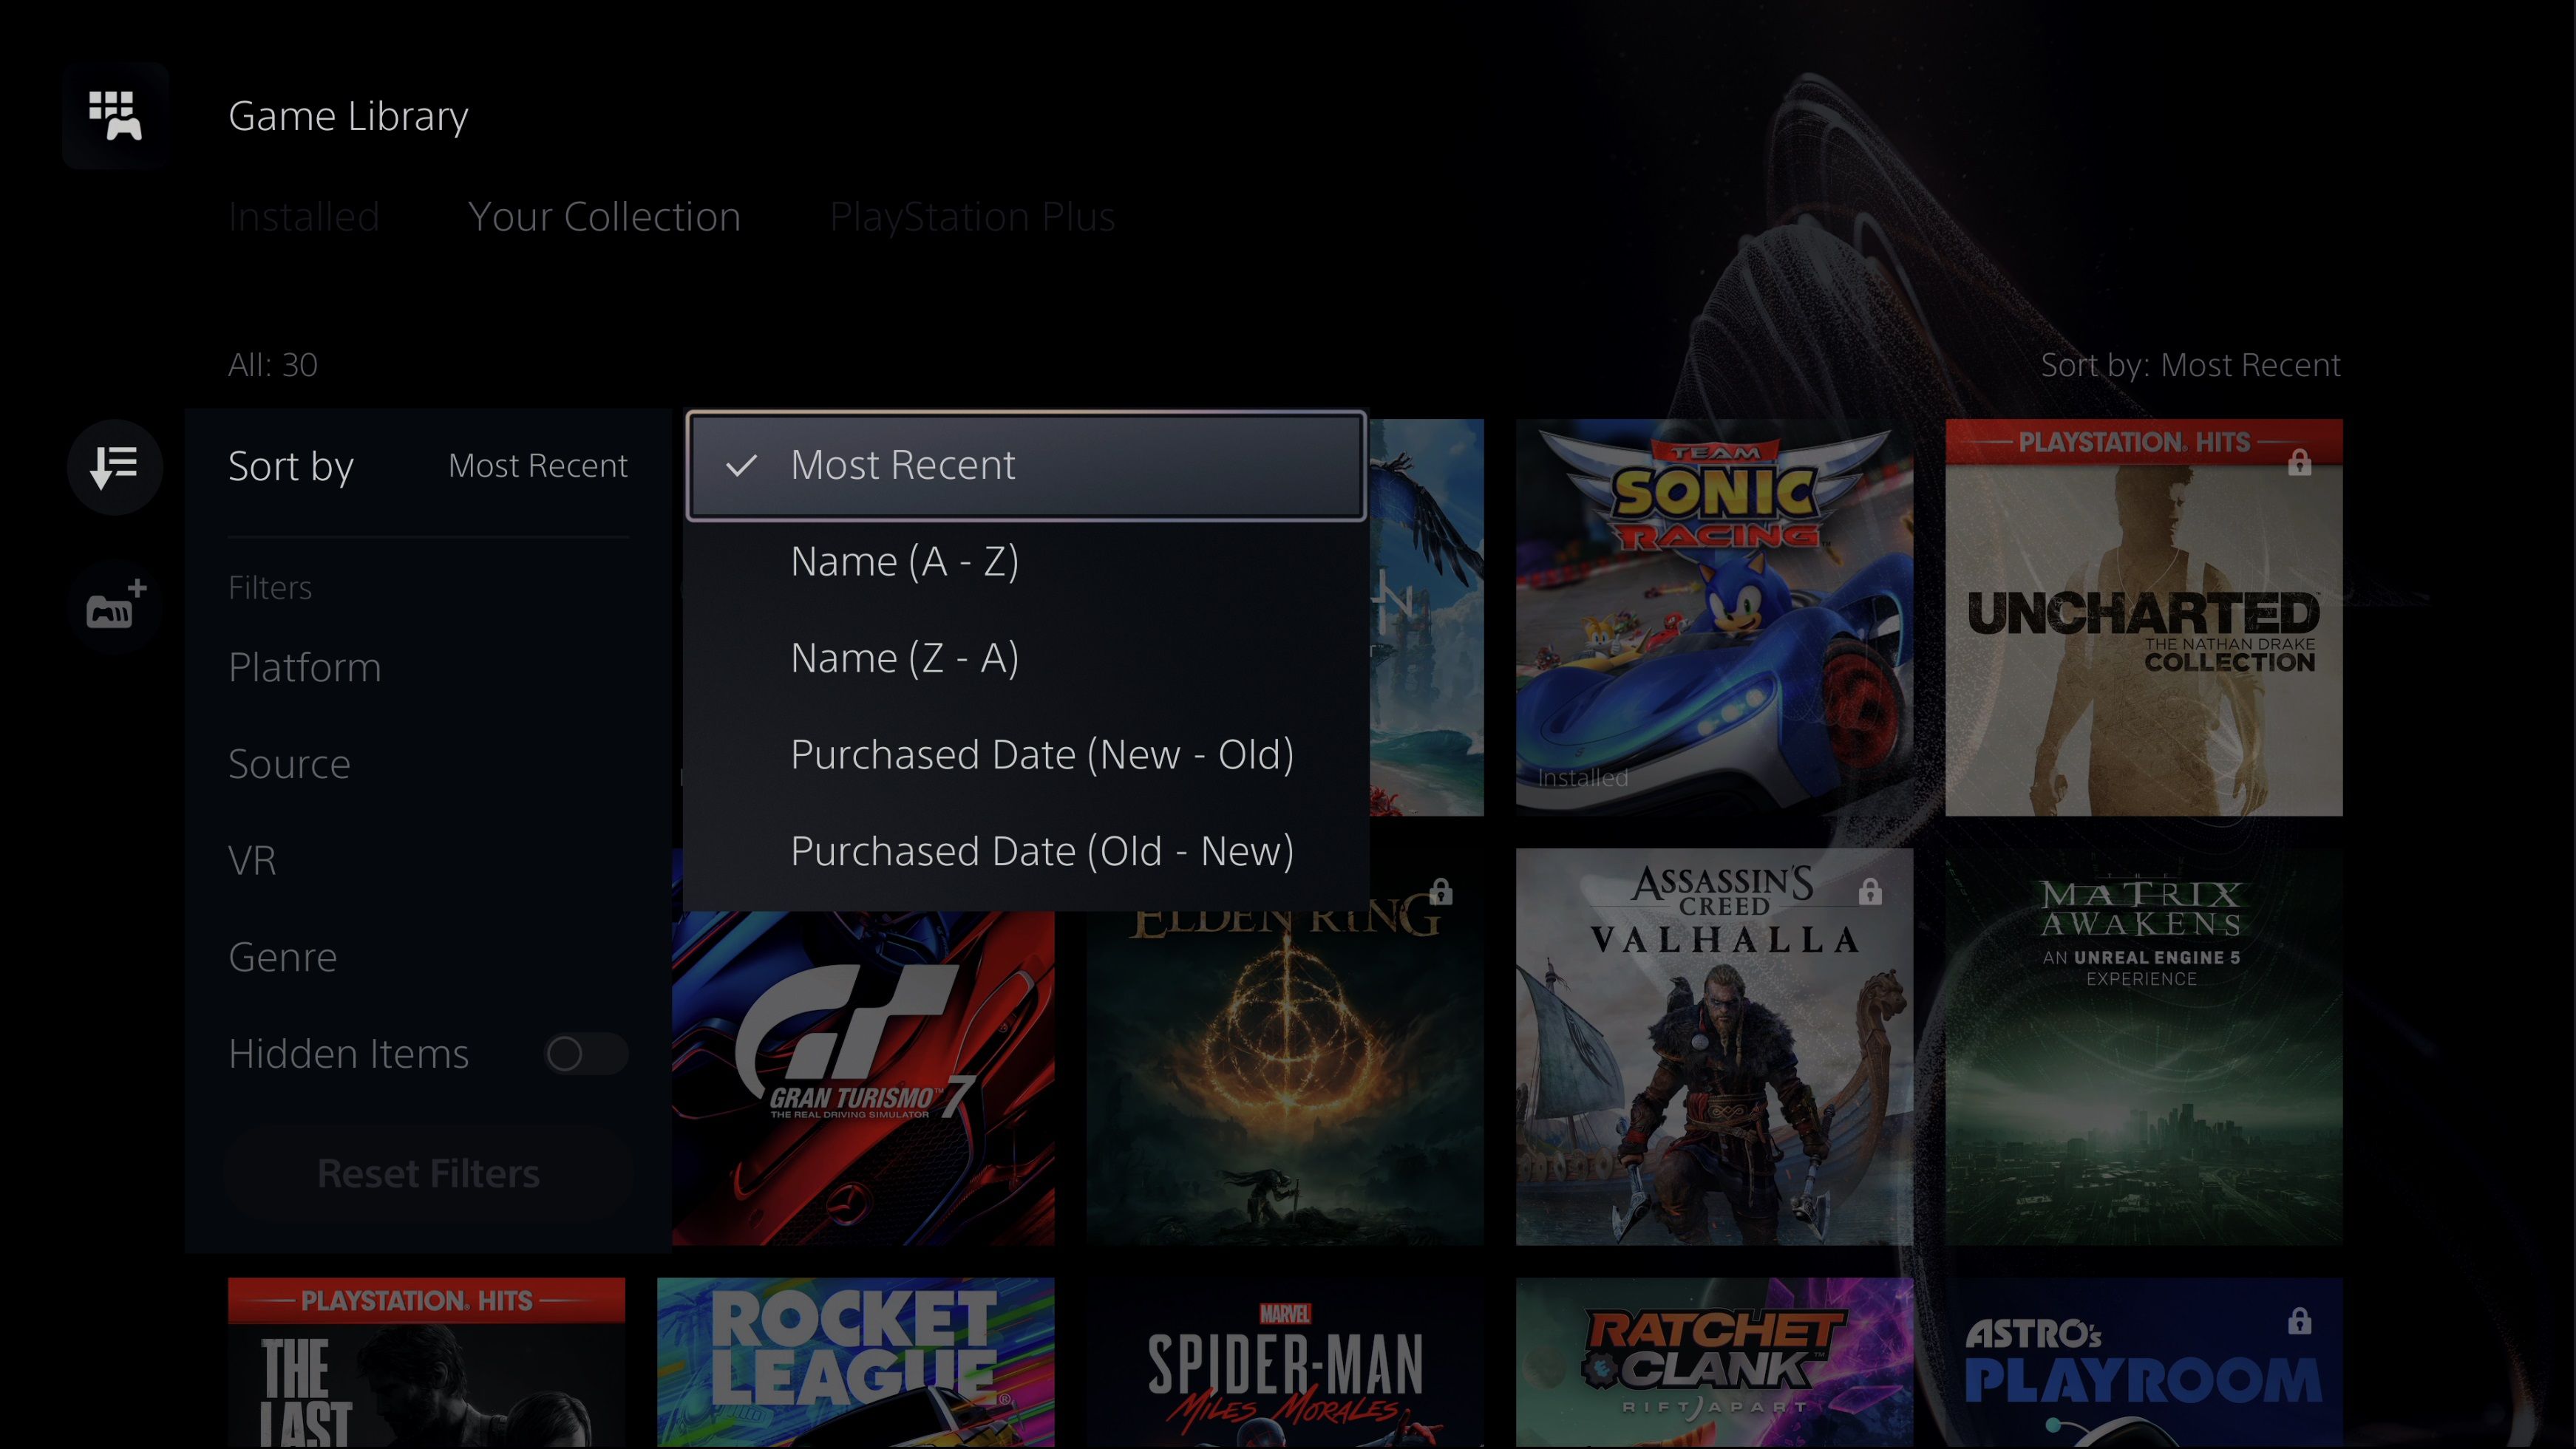Click the lock icon on Astro's Playroom

pyautogui.click(x=2299, y=1321)
